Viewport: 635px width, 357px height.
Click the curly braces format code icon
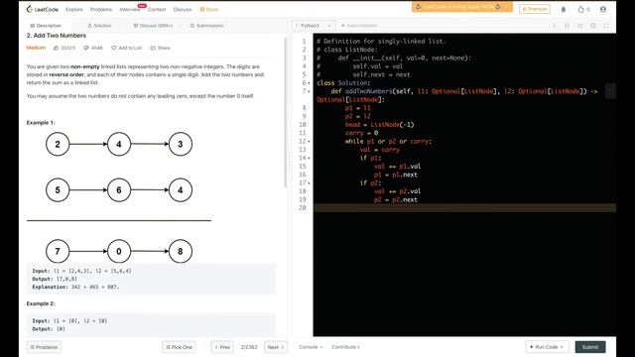click(567, 26)
